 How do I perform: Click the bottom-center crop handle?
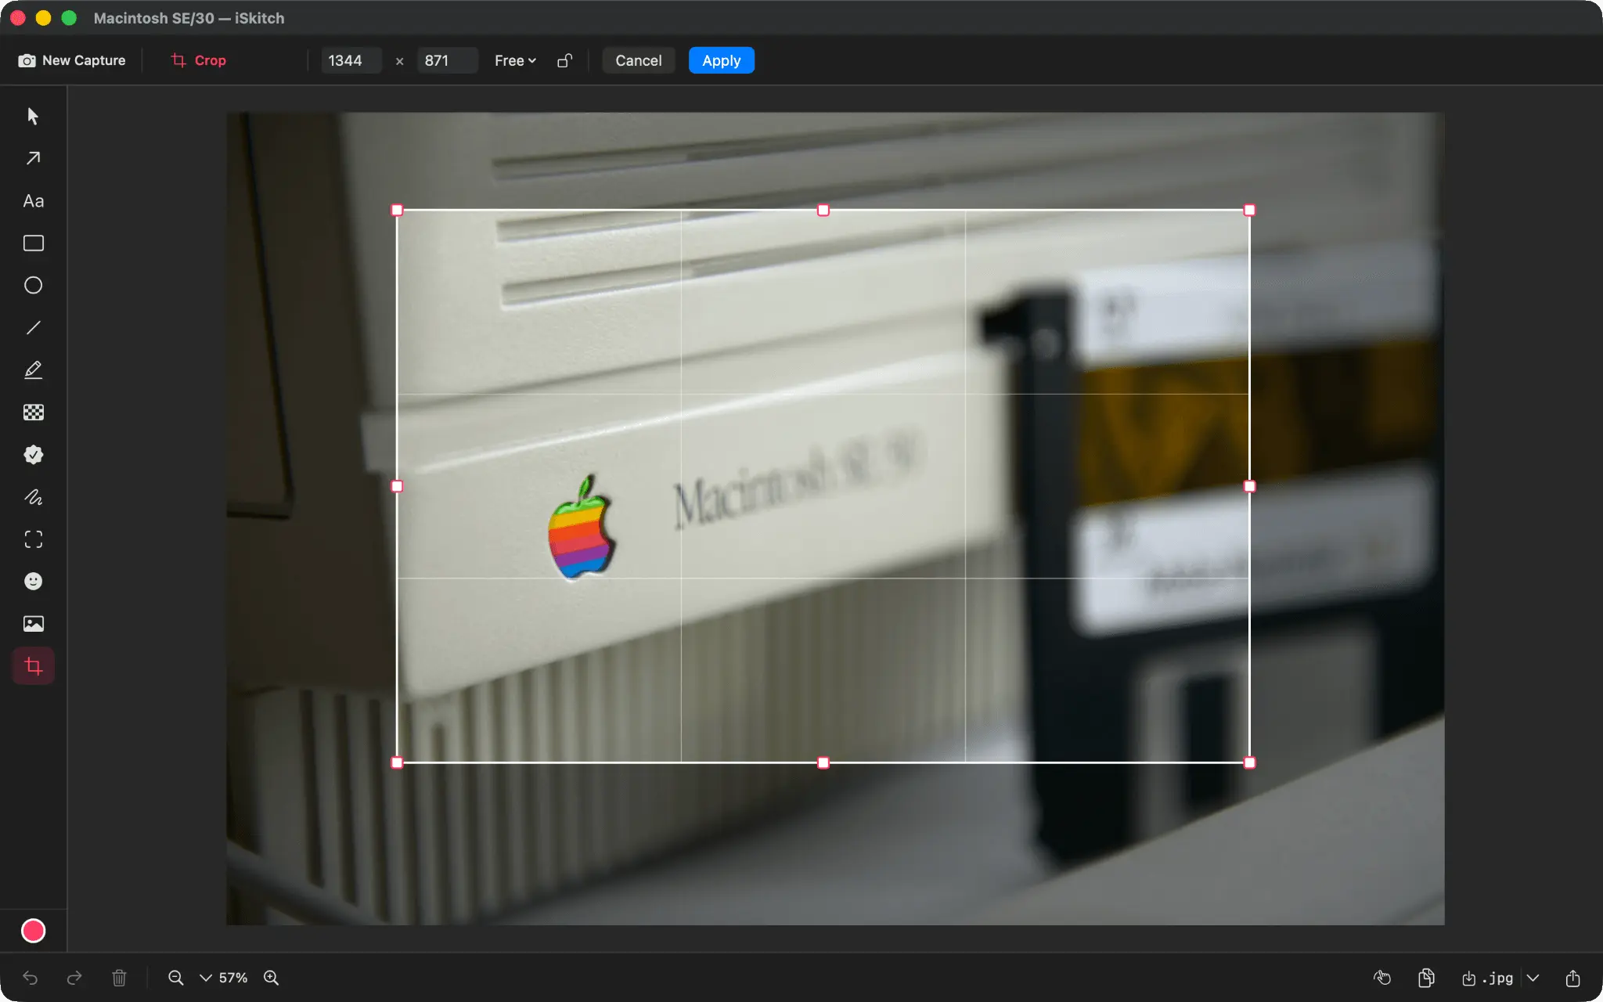click(823, 762)
